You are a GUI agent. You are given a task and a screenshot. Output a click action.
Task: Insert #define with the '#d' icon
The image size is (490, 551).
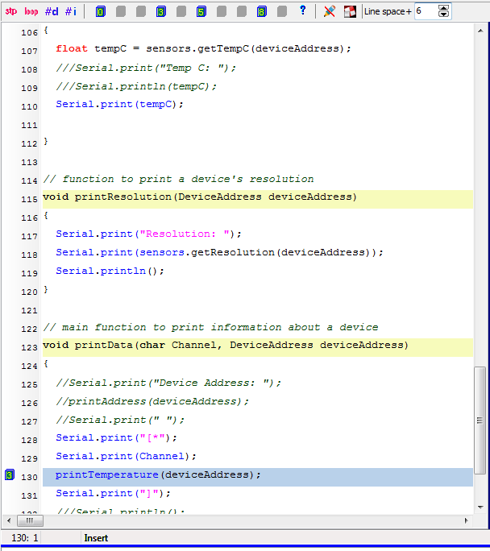point(52,11)
